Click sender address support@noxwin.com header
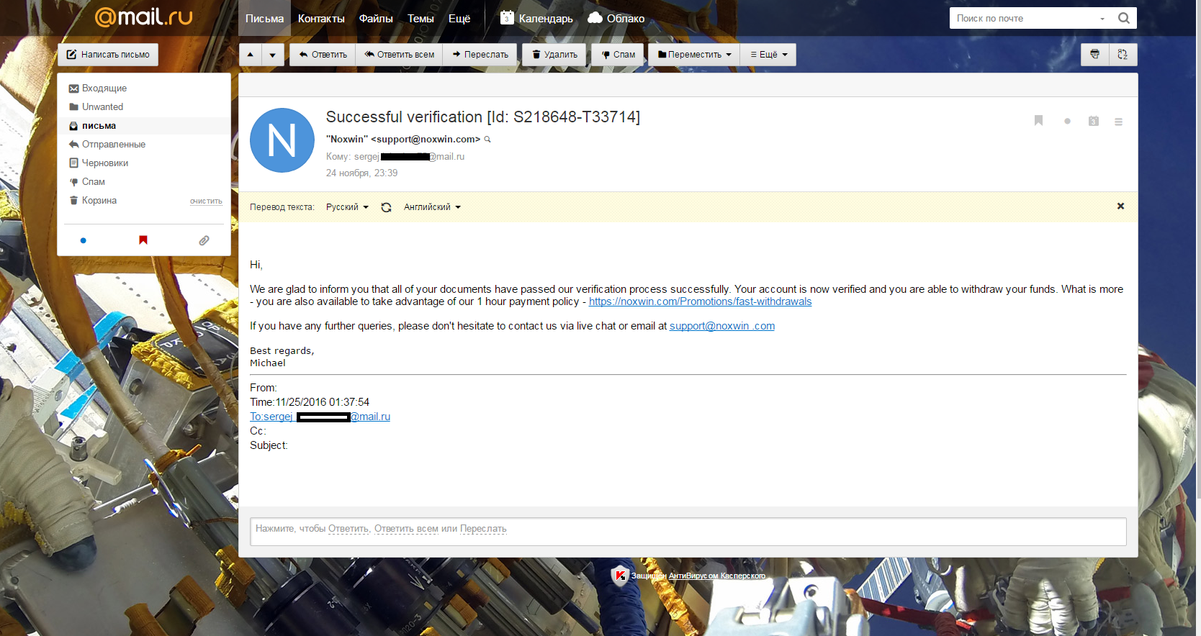 point(425,140)
